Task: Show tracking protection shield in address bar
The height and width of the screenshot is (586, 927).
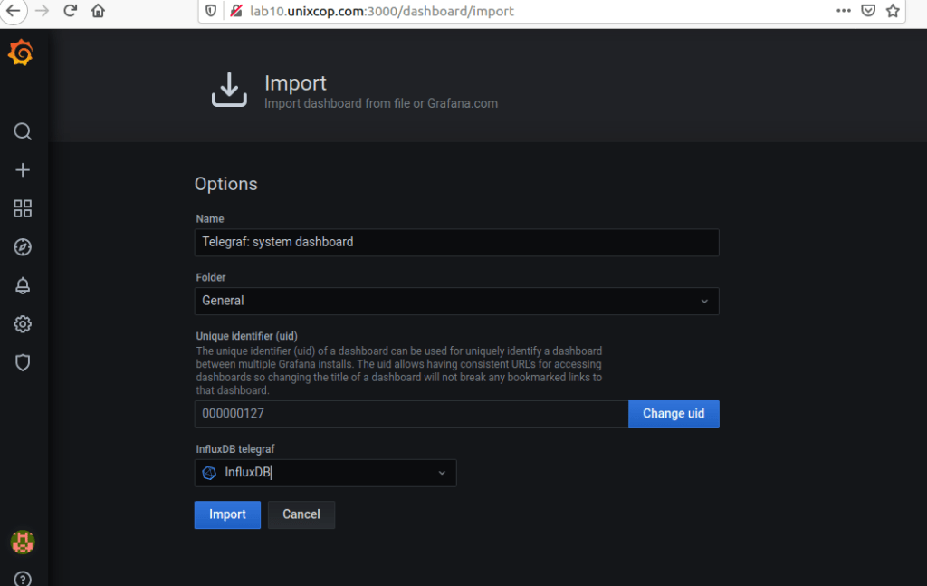Action: [211, 11]
